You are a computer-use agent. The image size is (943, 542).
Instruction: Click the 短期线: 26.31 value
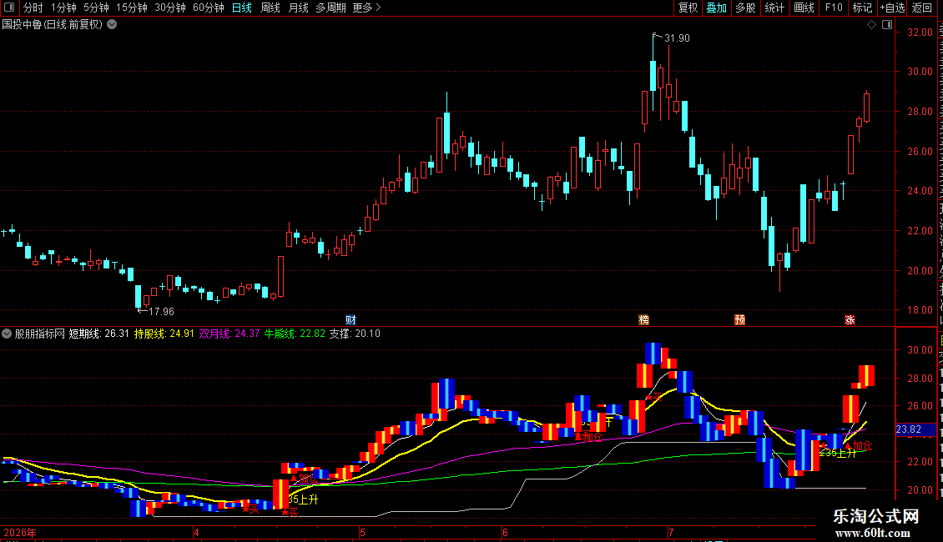(x=99, y=334)
